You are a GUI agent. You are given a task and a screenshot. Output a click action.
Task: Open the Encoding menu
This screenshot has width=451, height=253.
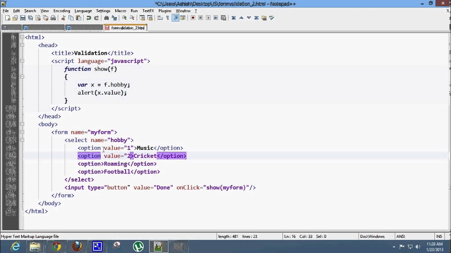point(62,11)
